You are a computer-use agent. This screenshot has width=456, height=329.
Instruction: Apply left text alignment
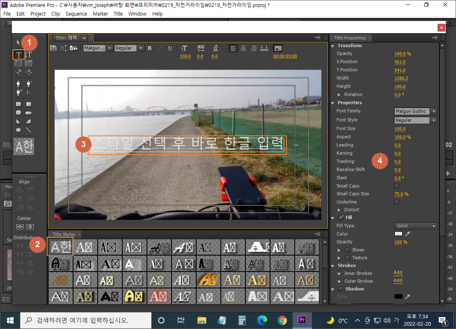(x=233, y=48)
